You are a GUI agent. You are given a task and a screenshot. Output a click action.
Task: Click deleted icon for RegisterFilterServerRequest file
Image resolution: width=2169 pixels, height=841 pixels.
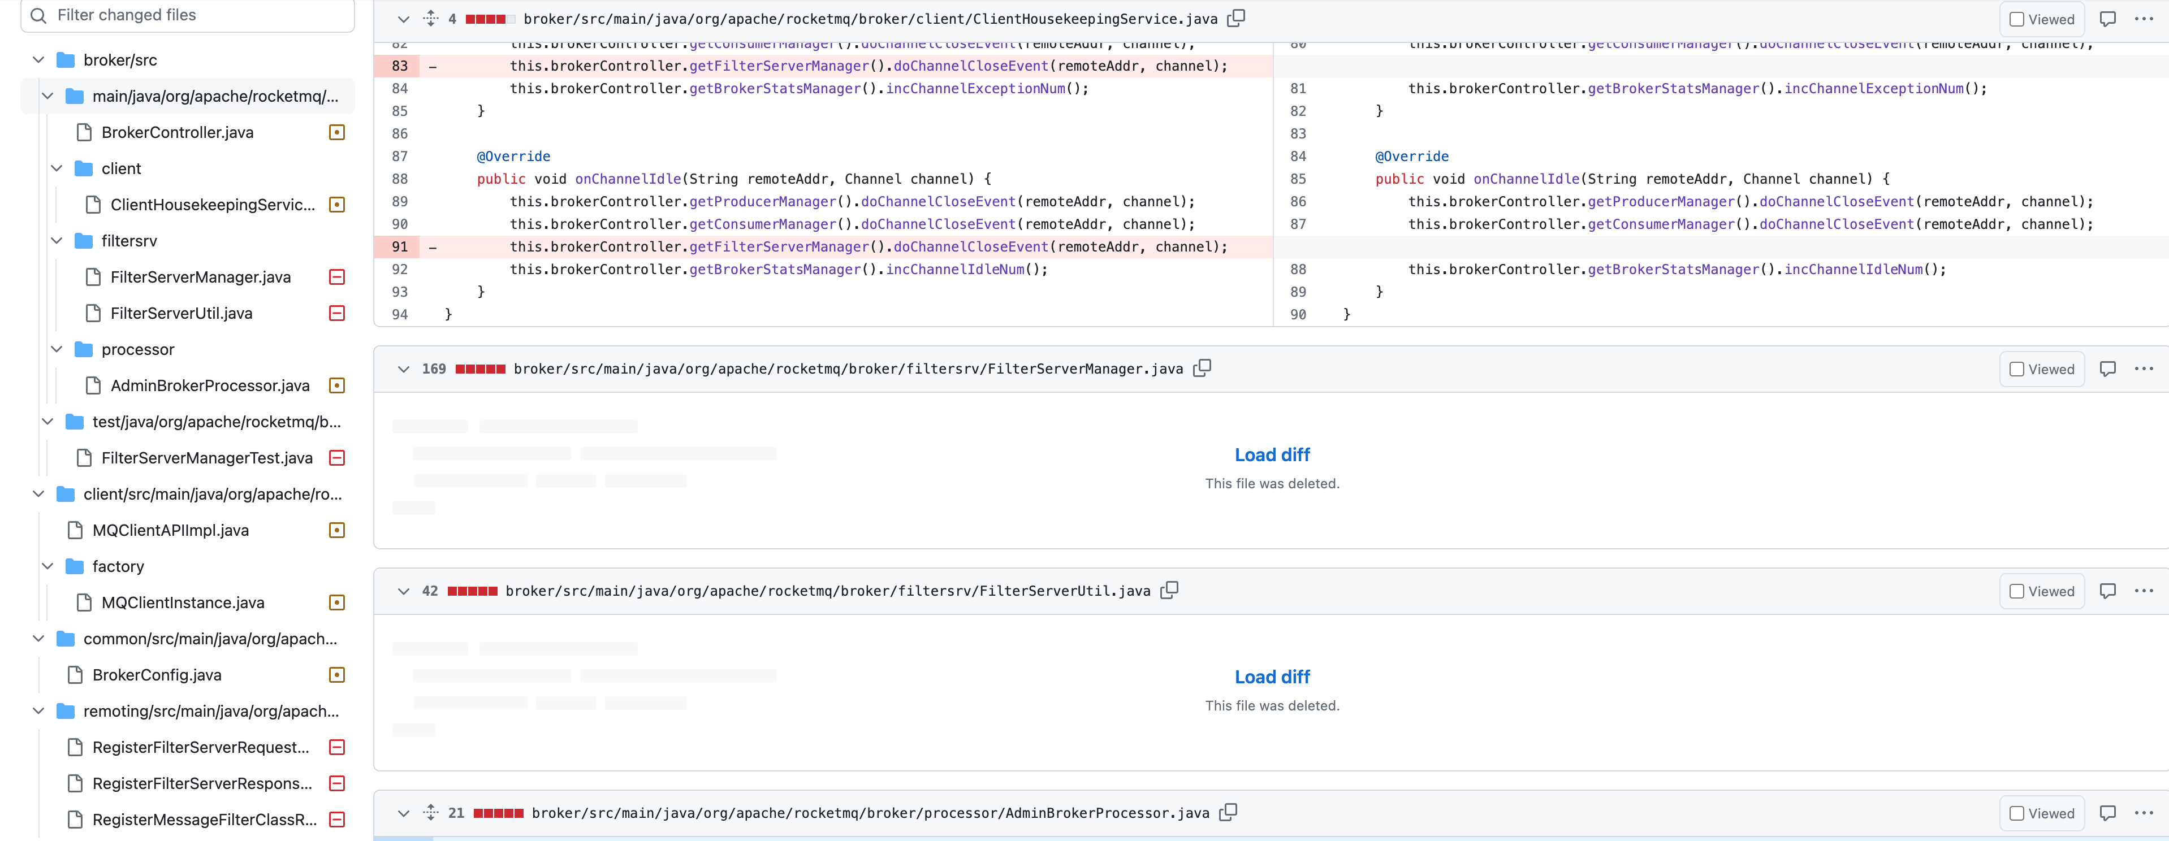[x=337, y=748]
